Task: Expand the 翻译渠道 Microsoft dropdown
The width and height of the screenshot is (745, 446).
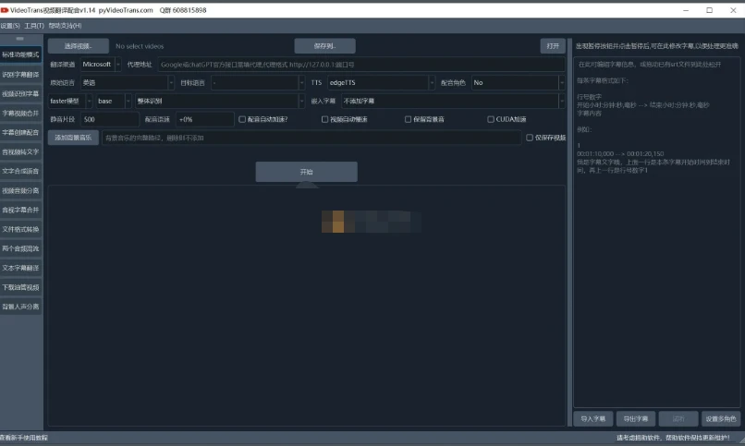Action: (100, 65)
